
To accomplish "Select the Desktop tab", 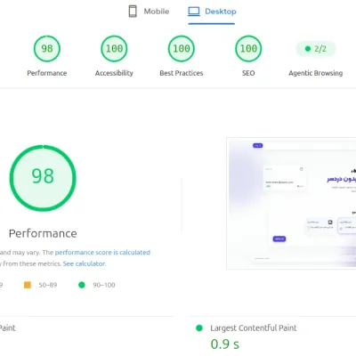I will (x=212, y=12).
